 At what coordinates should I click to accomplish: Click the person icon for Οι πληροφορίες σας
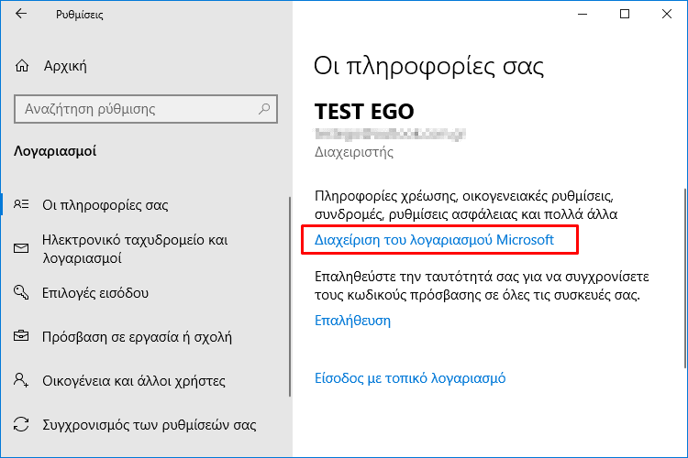[22, 205]
